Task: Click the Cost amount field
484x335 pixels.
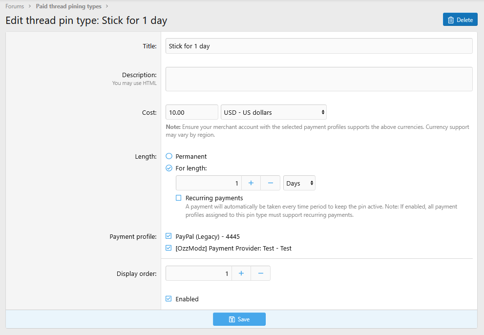Action: [191, 112]
